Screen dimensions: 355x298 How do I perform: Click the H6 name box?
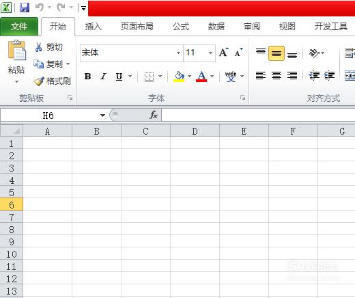click(x=48, y=116)
